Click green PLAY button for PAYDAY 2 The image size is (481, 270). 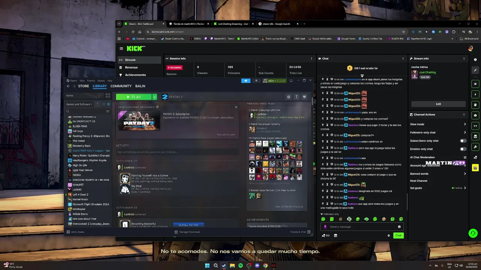tap(134, 97)
